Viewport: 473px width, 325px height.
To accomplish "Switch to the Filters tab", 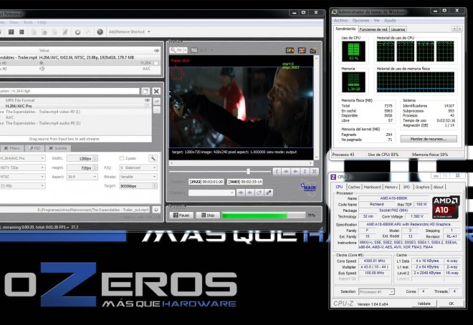I will [x=12, y=148].
